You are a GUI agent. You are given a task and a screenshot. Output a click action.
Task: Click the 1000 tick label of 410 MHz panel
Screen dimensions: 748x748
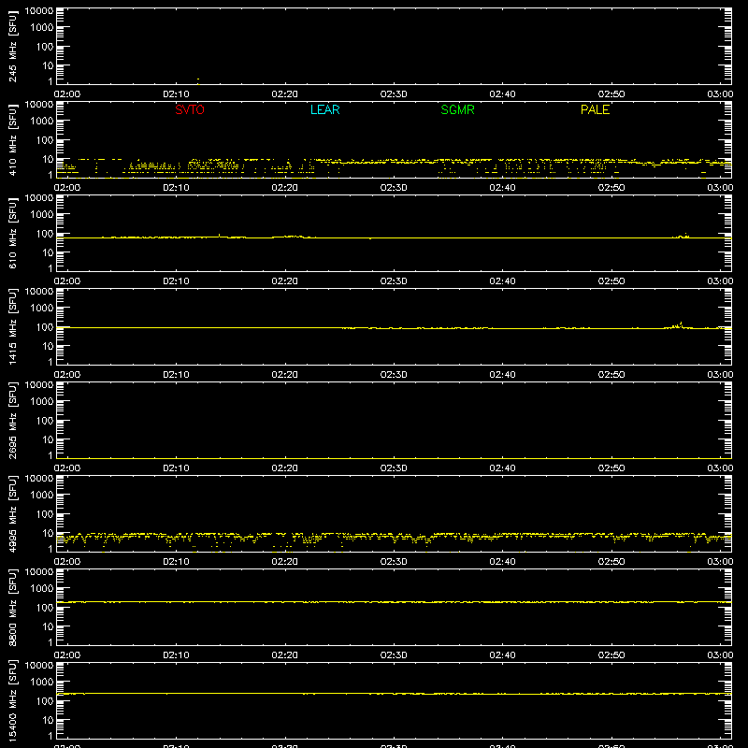coord(42,122)
